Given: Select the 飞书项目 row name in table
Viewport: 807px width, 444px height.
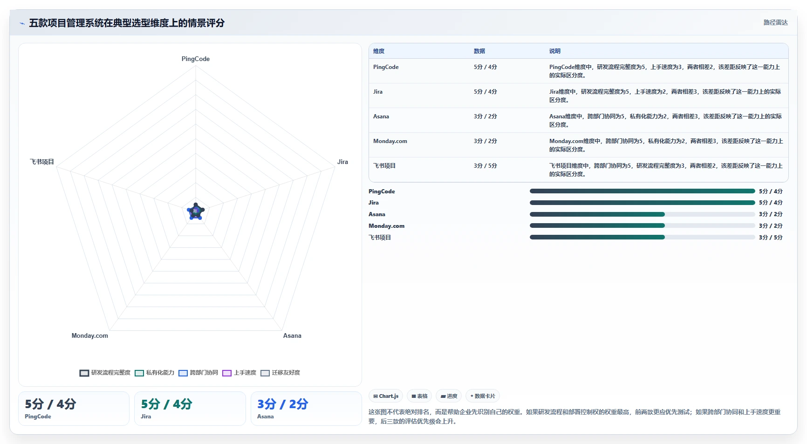Looking at the screenshot, I should click(384, 166).
